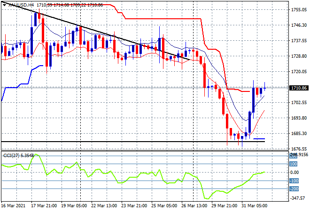Click the 19 Mar 05:00 time label
The image size is (310, 211).
click(74, 206)
